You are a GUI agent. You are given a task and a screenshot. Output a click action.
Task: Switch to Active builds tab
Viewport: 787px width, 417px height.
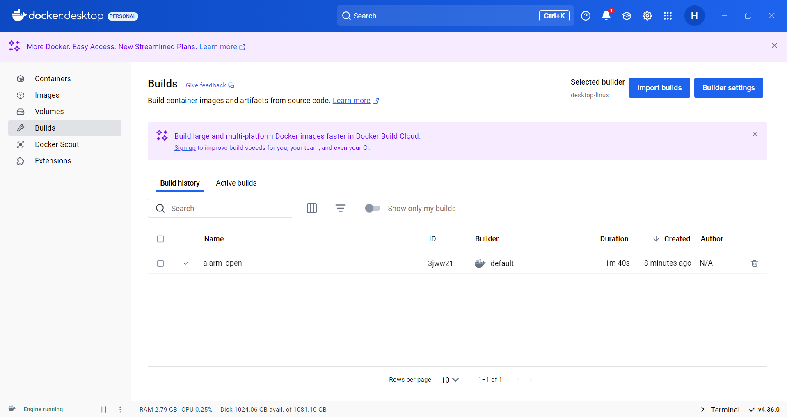(x=236, y=183)
